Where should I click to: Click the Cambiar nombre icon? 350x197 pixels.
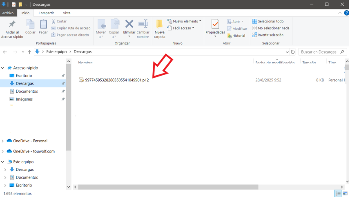tap(143, 24)
